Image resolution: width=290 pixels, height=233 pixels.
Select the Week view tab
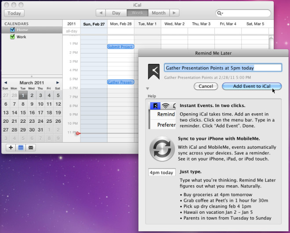(137, 13)
